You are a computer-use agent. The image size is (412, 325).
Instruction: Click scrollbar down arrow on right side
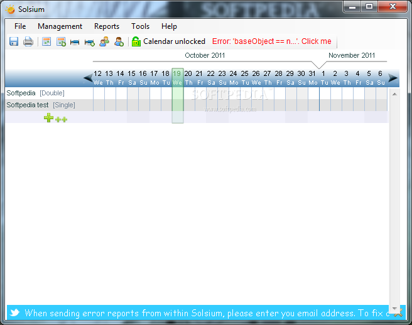click(x=394, y=309)
